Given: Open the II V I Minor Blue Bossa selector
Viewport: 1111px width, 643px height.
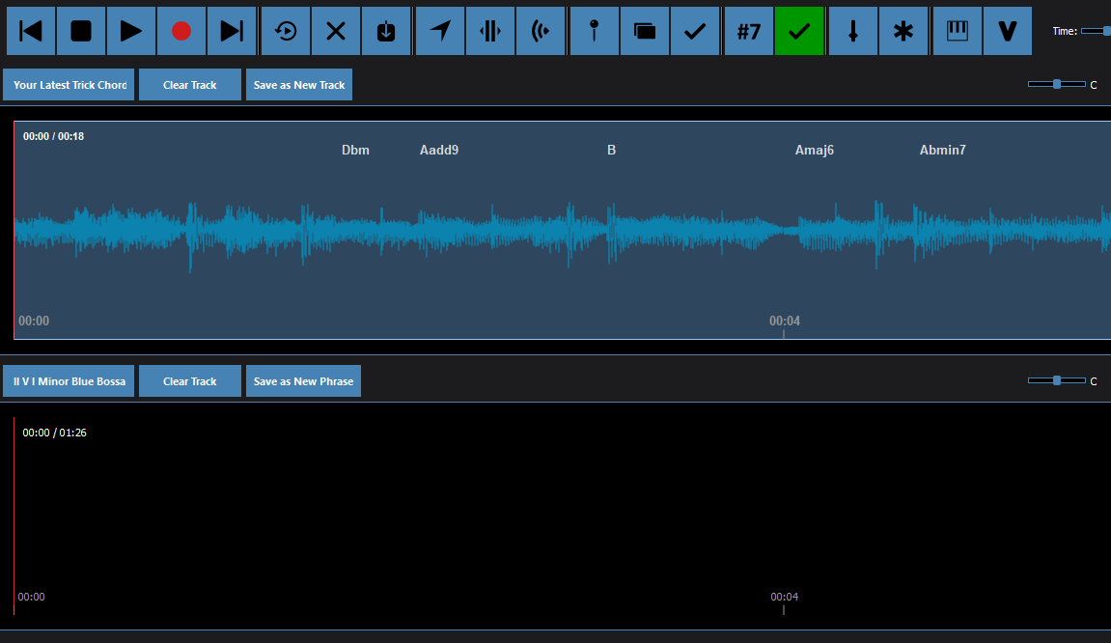Looking at the screenshot, I should point(69,381).
